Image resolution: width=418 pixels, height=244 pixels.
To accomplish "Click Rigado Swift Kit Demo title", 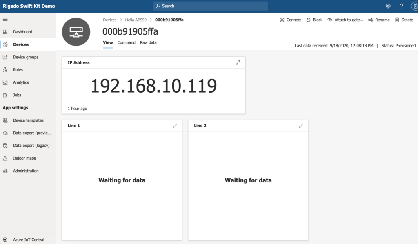I will click(x=29, y=6).
